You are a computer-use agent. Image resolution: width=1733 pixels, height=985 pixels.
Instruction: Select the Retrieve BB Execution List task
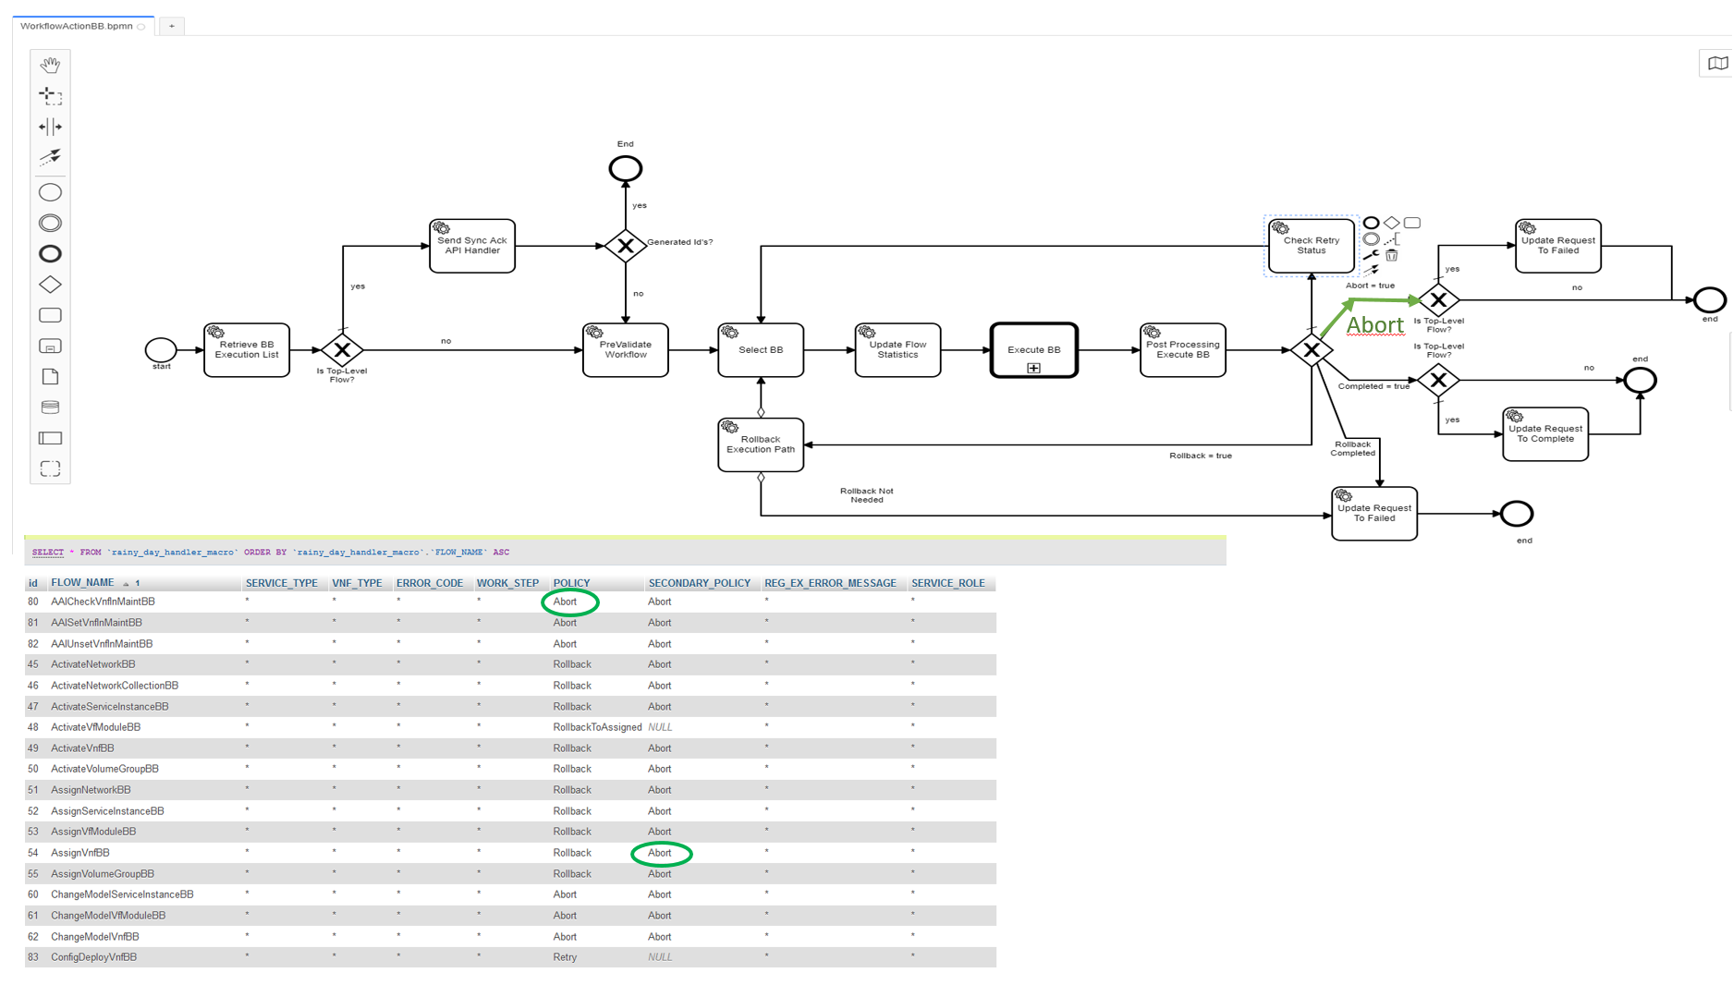pyautogui.click(x=247, y=350)
